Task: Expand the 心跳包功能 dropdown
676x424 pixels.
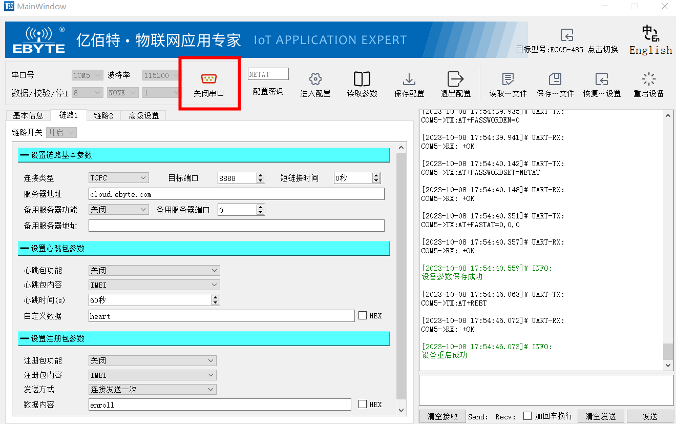Action: (154, 270)
